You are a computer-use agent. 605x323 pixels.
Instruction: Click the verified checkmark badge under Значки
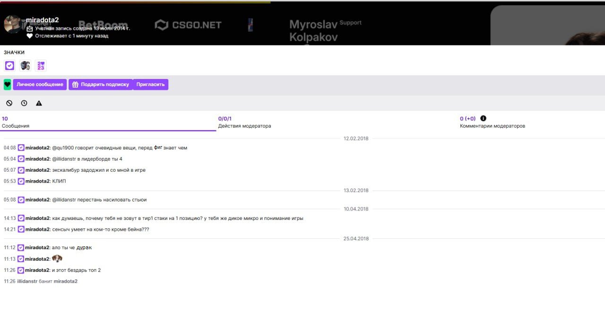[x=9, y=66]
